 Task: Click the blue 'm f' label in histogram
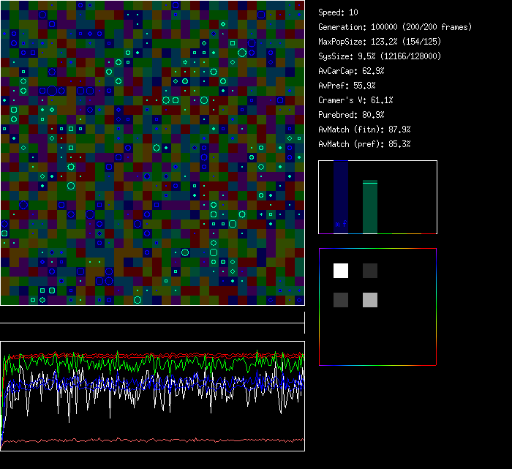341,224
